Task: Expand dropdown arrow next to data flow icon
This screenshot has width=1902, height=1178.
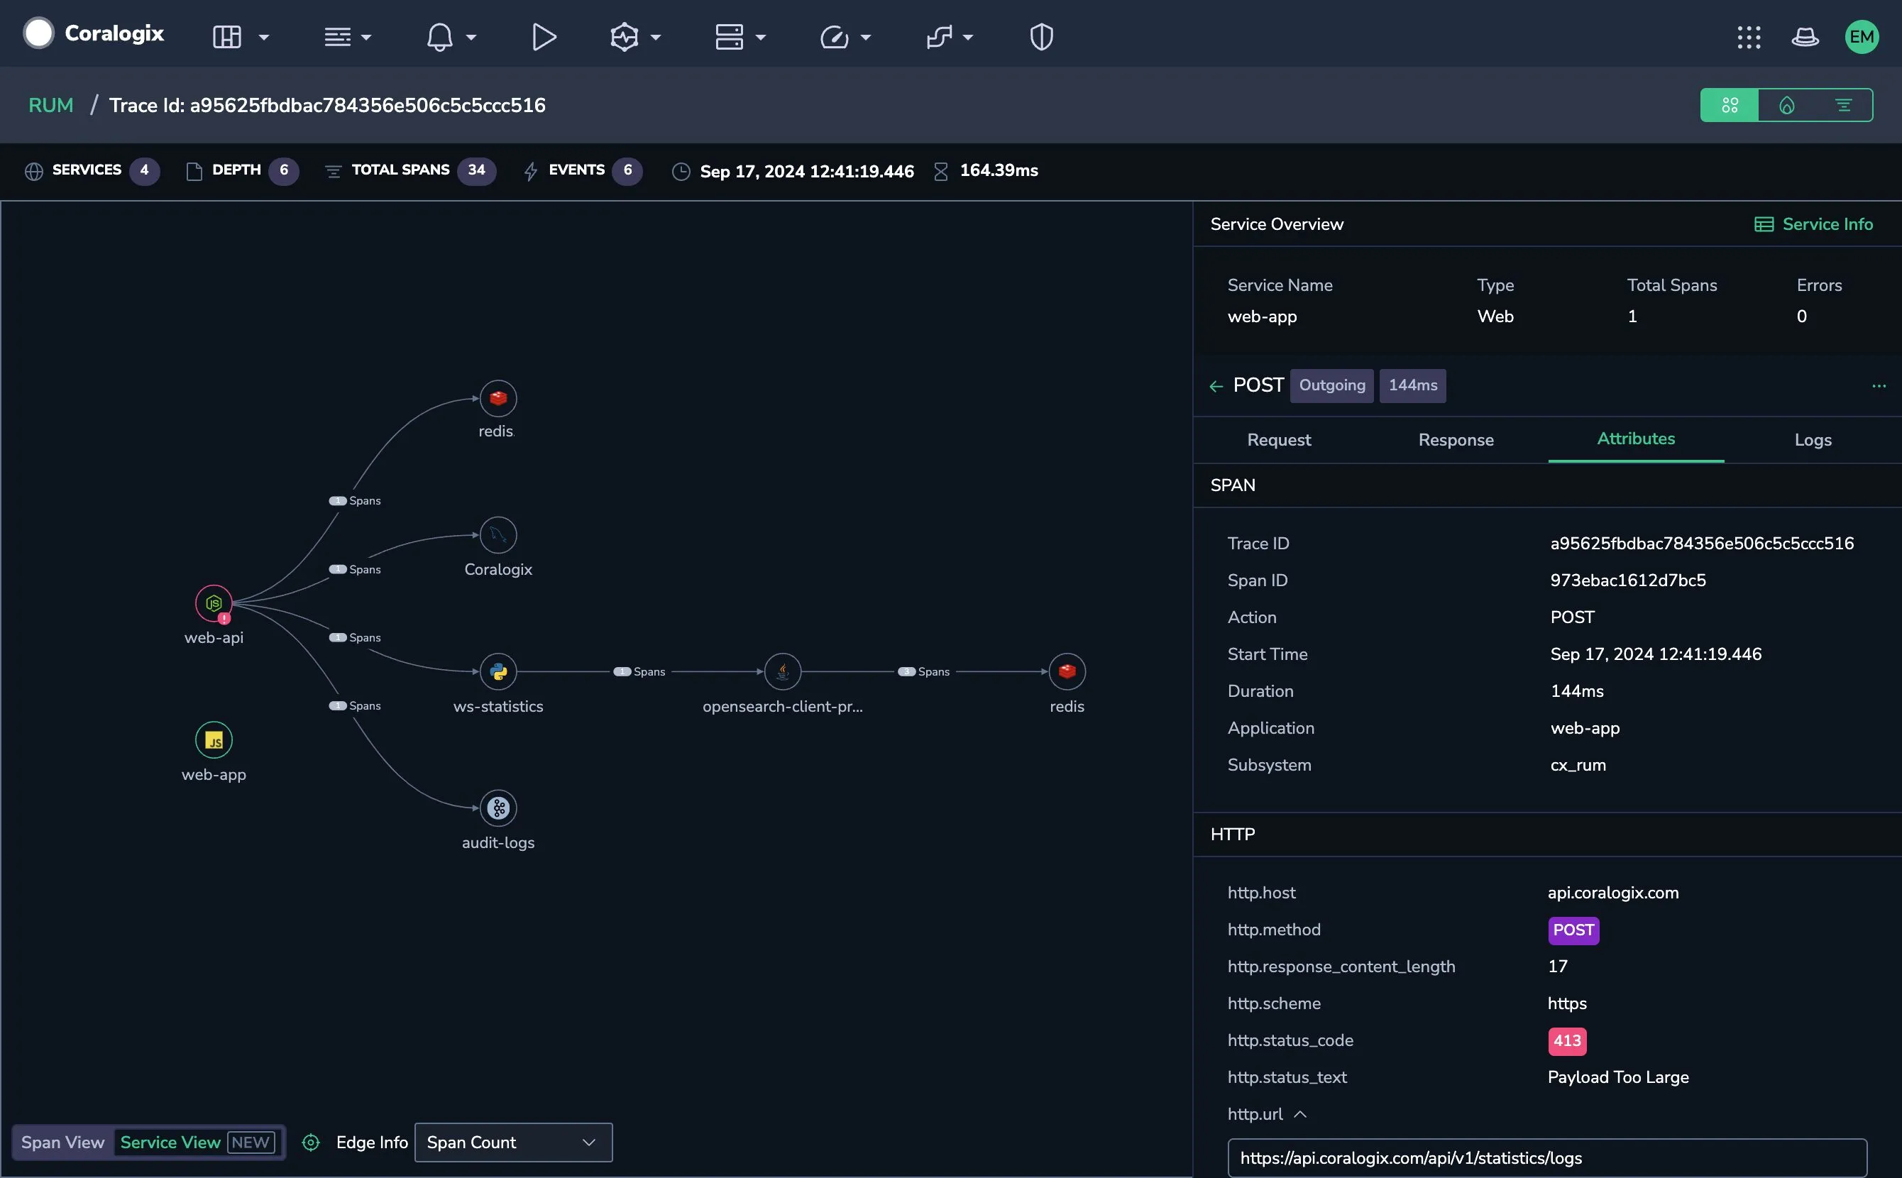Action: (x=968, y=38)
